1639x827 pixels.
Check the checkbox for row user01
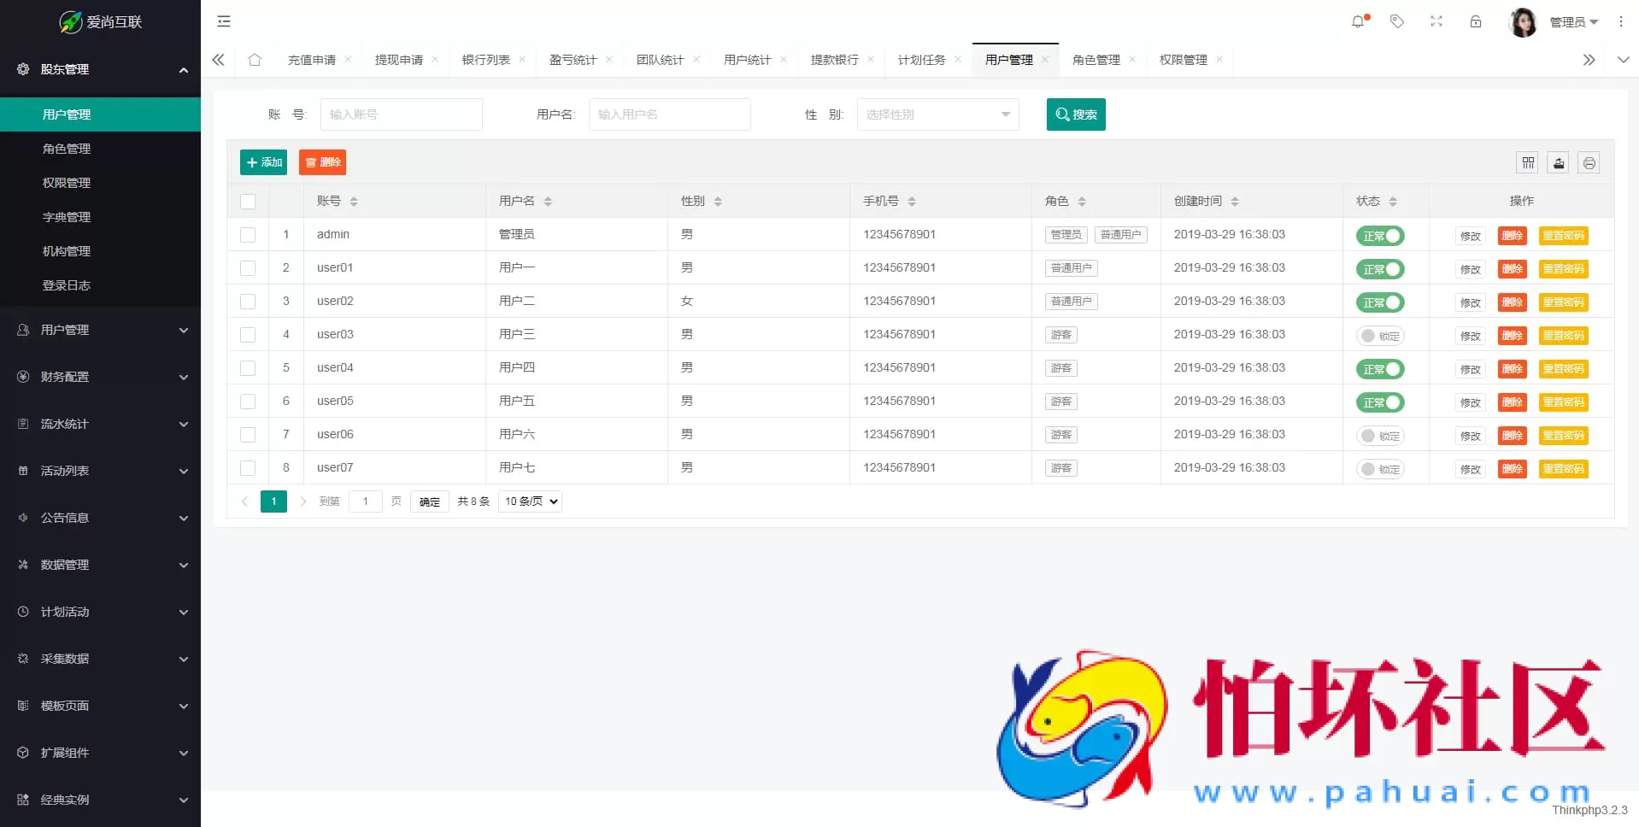click(248, 267)
